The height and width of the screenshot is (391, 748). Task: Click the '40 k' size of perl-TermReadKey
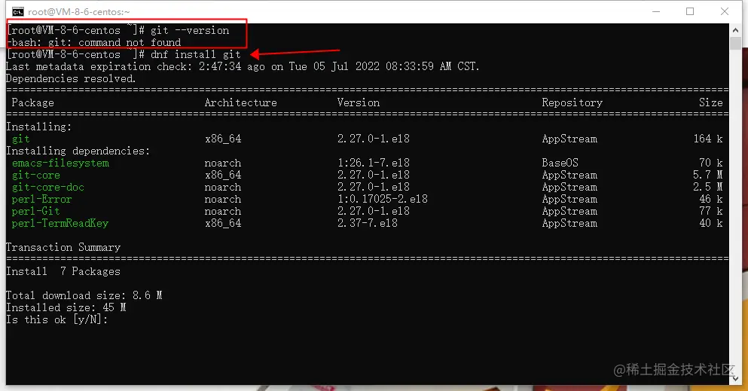[x=711, y=223]
